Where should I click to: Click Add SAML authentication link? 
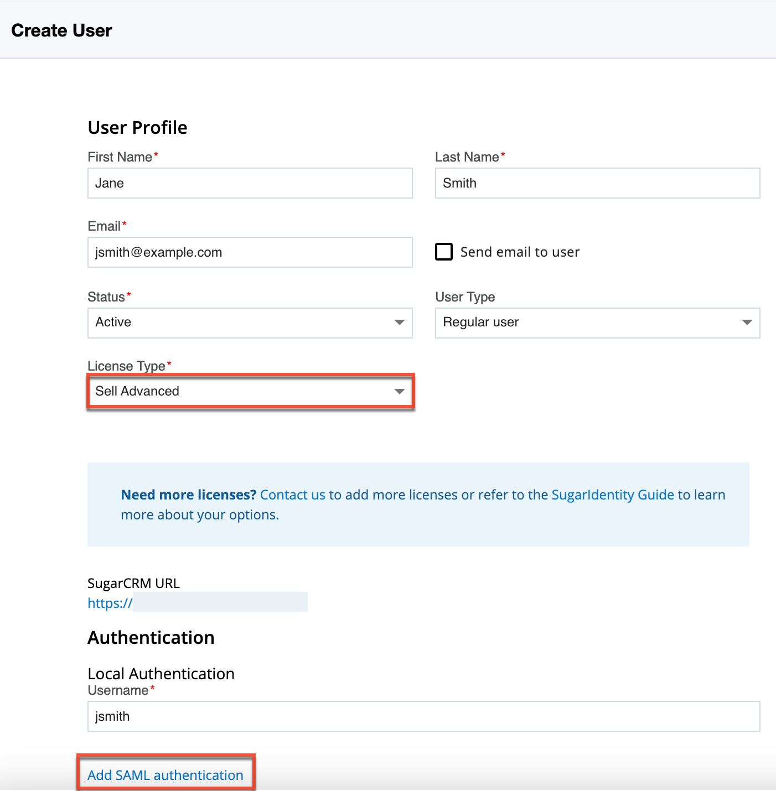click(165, 775)
